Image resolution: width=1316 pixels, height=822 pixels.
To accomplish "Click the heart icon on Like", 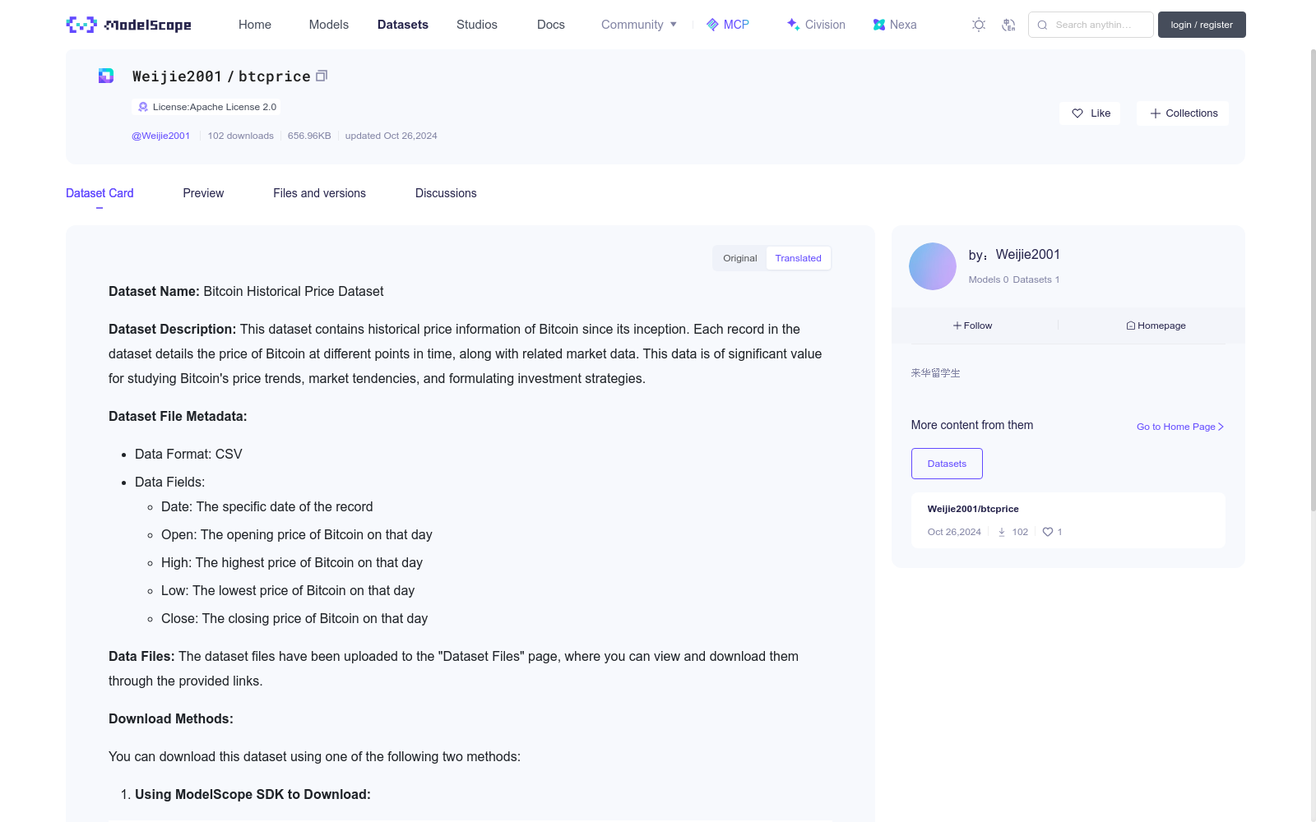I will 1077,113.
